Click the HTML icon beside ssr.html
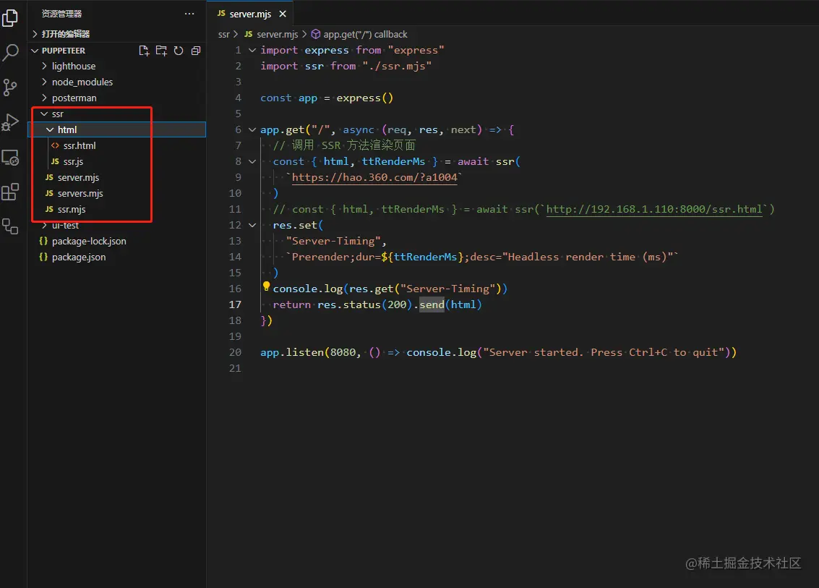The width and height of the screenshot is (819, 588). [55, 146]
